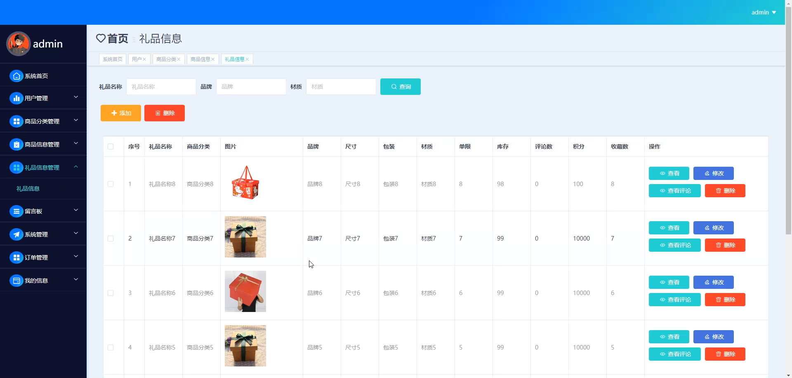Screen dimensions: 792x378
Task: Click the admin avatar picture in sidebar
Action: (18, 44)
